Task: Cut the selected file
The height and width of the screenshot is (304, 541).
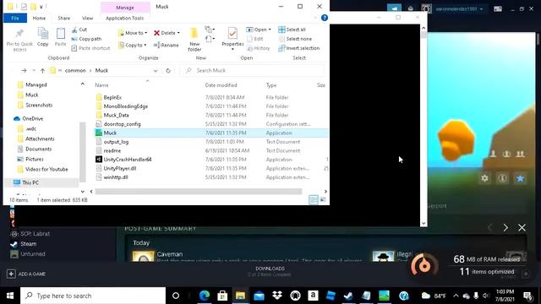Action: 79,30
